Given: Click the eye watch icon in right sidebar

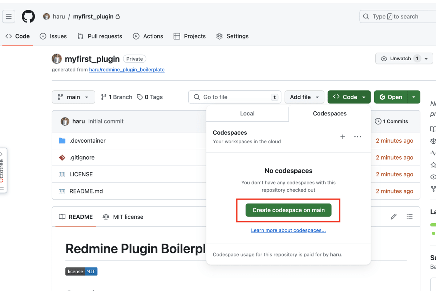Looking at the screenshot, I should pyautogui.click(x=433, y=177).
